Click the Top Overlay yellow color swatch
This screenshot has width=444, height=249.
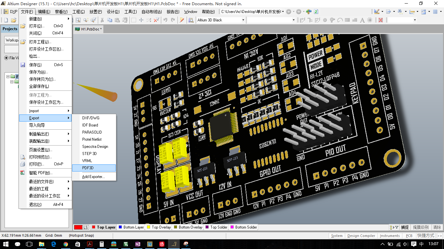click(149, 227)
